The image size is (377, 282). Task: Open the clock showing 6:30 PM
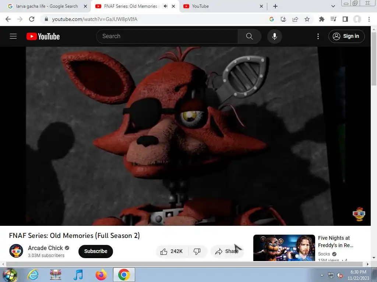click(x=358, y=275)
